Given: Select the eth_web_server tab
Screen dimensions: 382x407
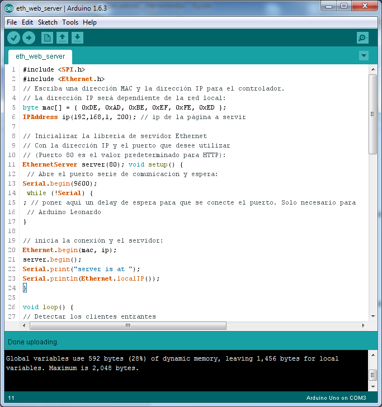Looking at the screenshot, I should [40, 56].
